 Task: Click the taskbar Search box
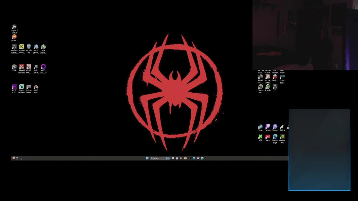click(160, 158)
